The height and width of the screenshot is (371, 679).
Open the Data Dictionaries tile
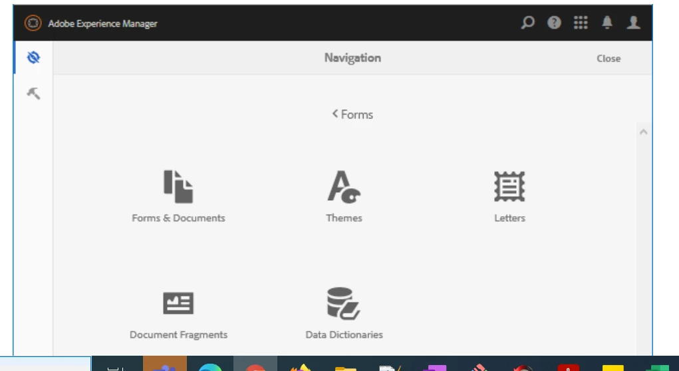[344, 313]
